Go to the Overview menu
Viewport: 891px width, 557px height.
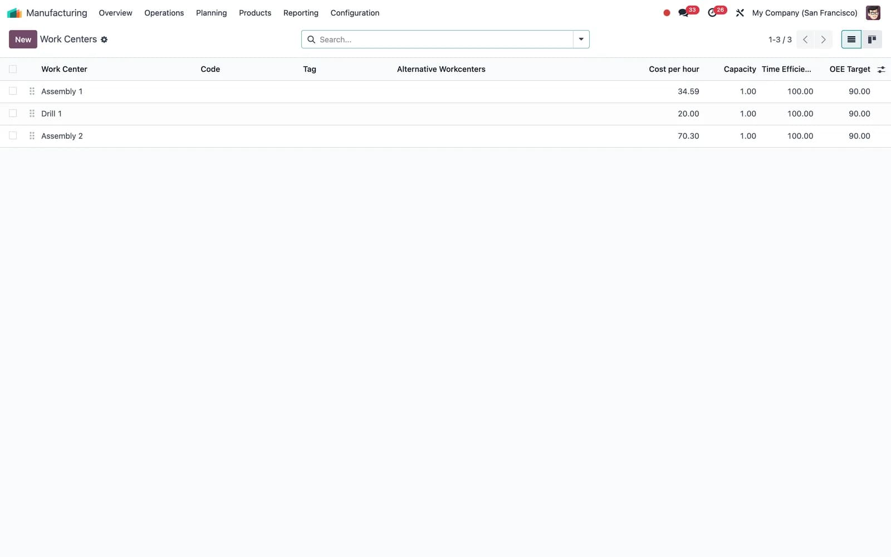click(115, 13)
